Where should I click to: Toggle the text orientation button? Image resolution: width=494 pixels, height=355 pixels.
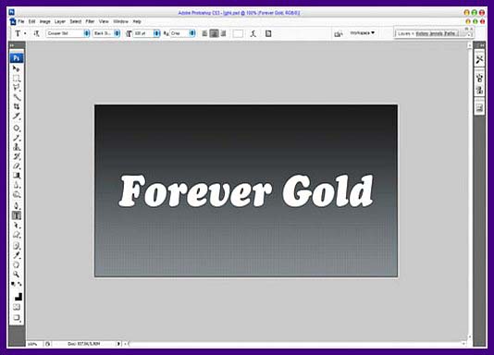coord(37,33)
